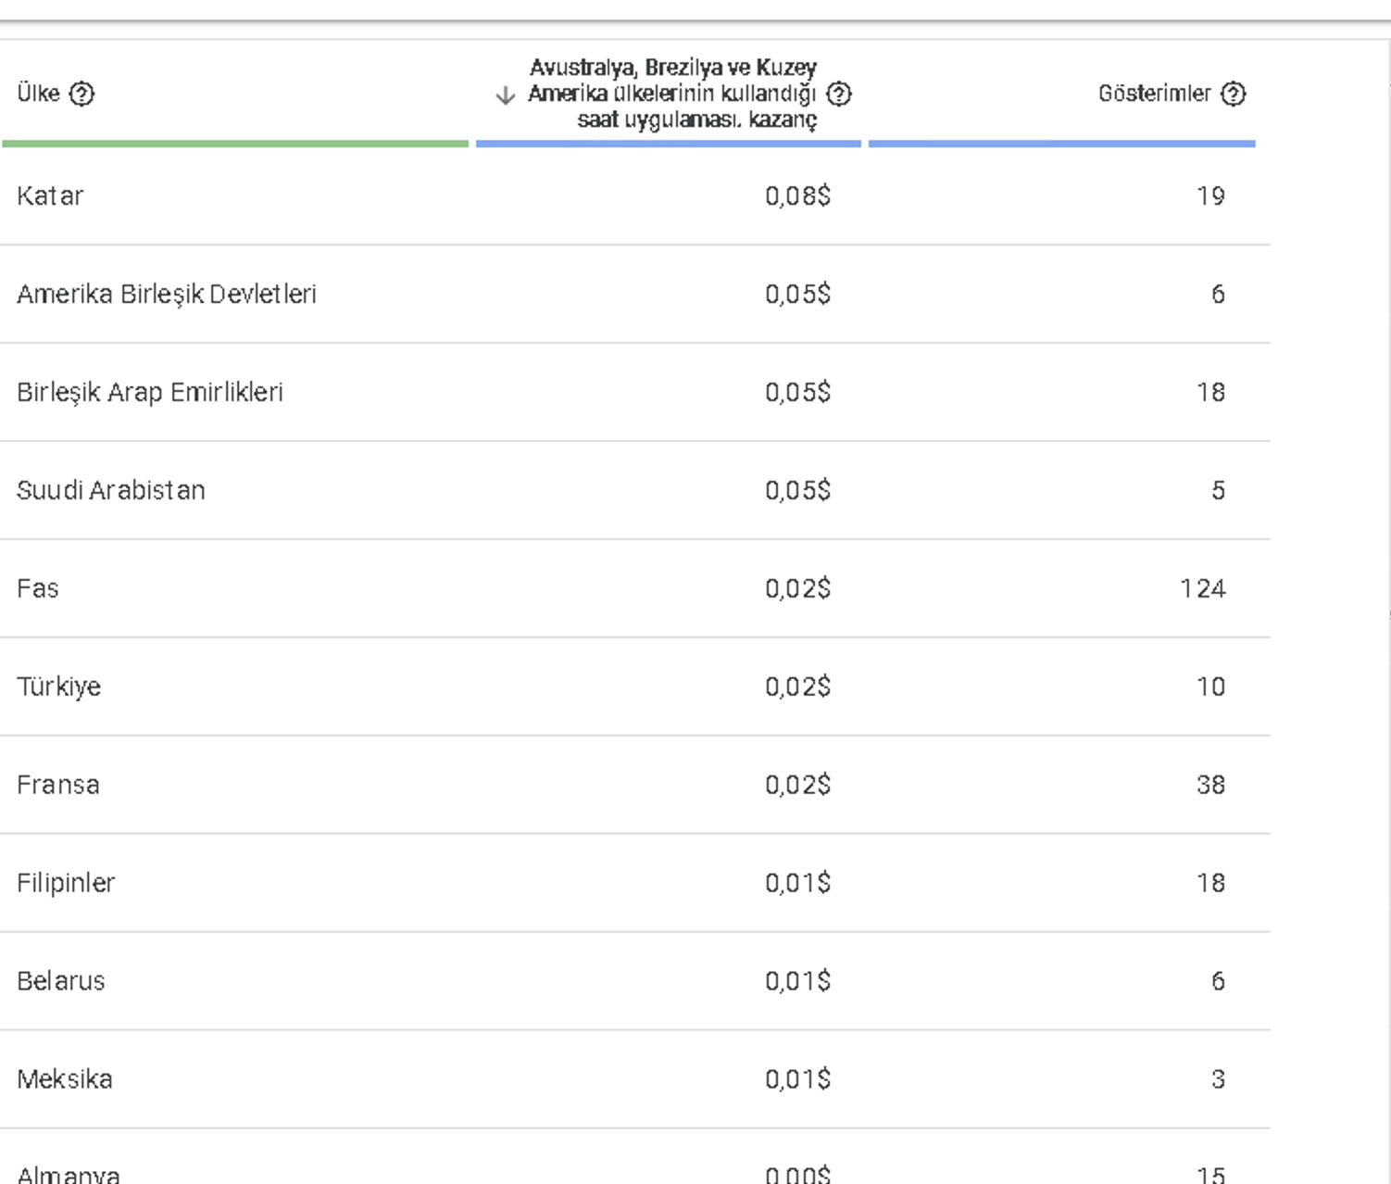Click Fas earnings value 0,02$
The image size is (1391, 1184).
tap(797, 589)
